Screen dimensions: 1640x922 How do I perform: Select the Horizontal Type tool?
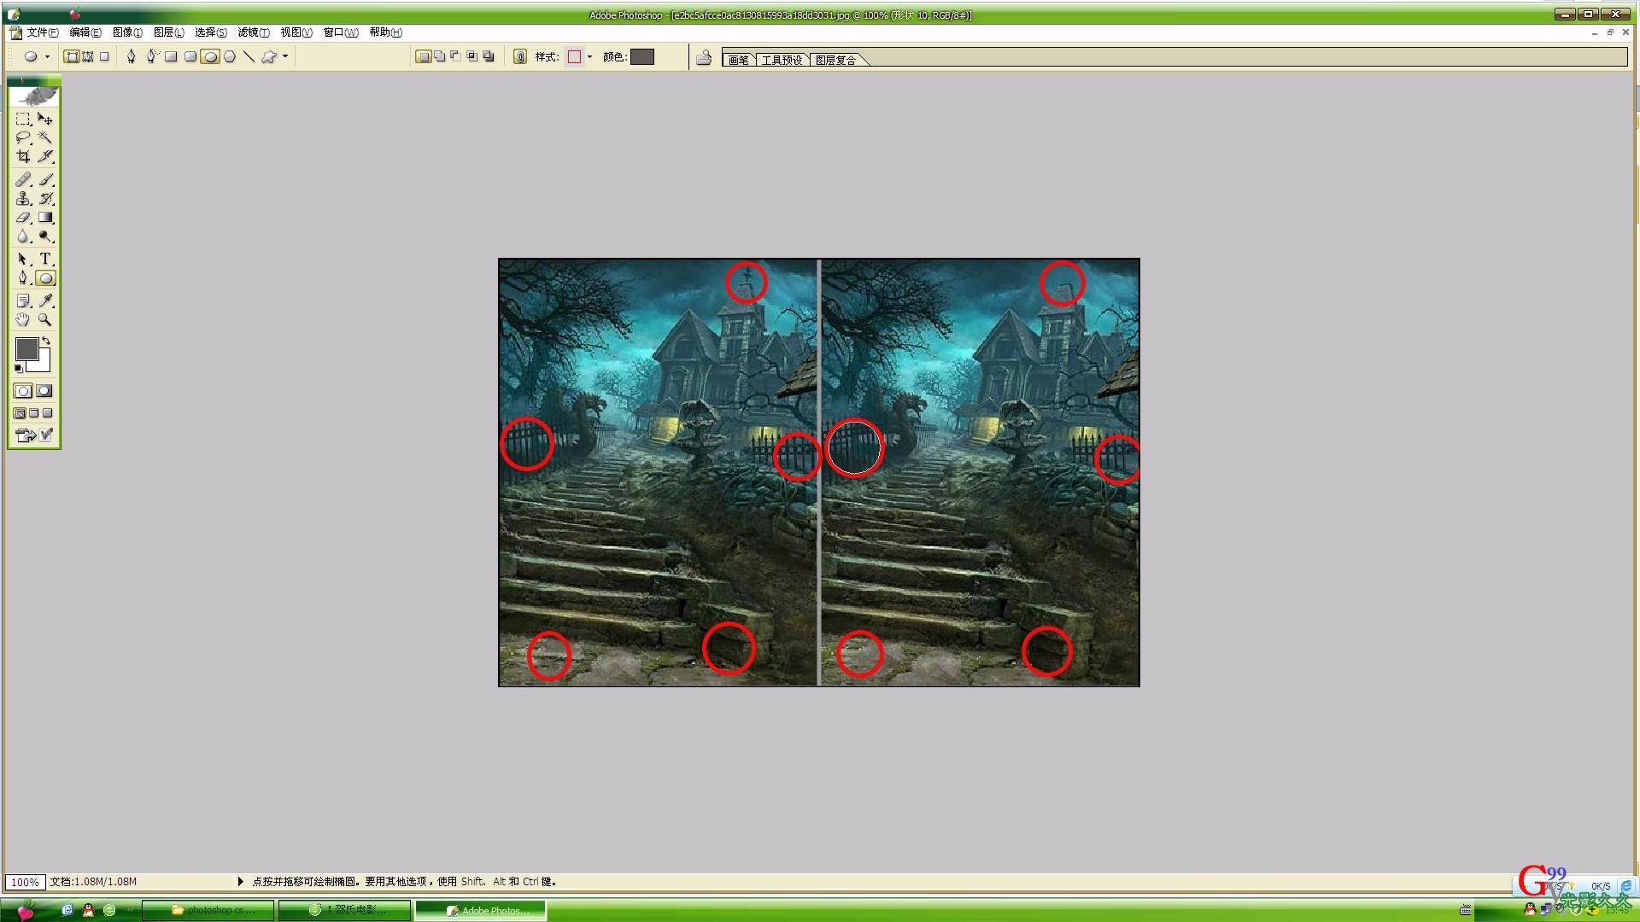click(x=45, y=259)
